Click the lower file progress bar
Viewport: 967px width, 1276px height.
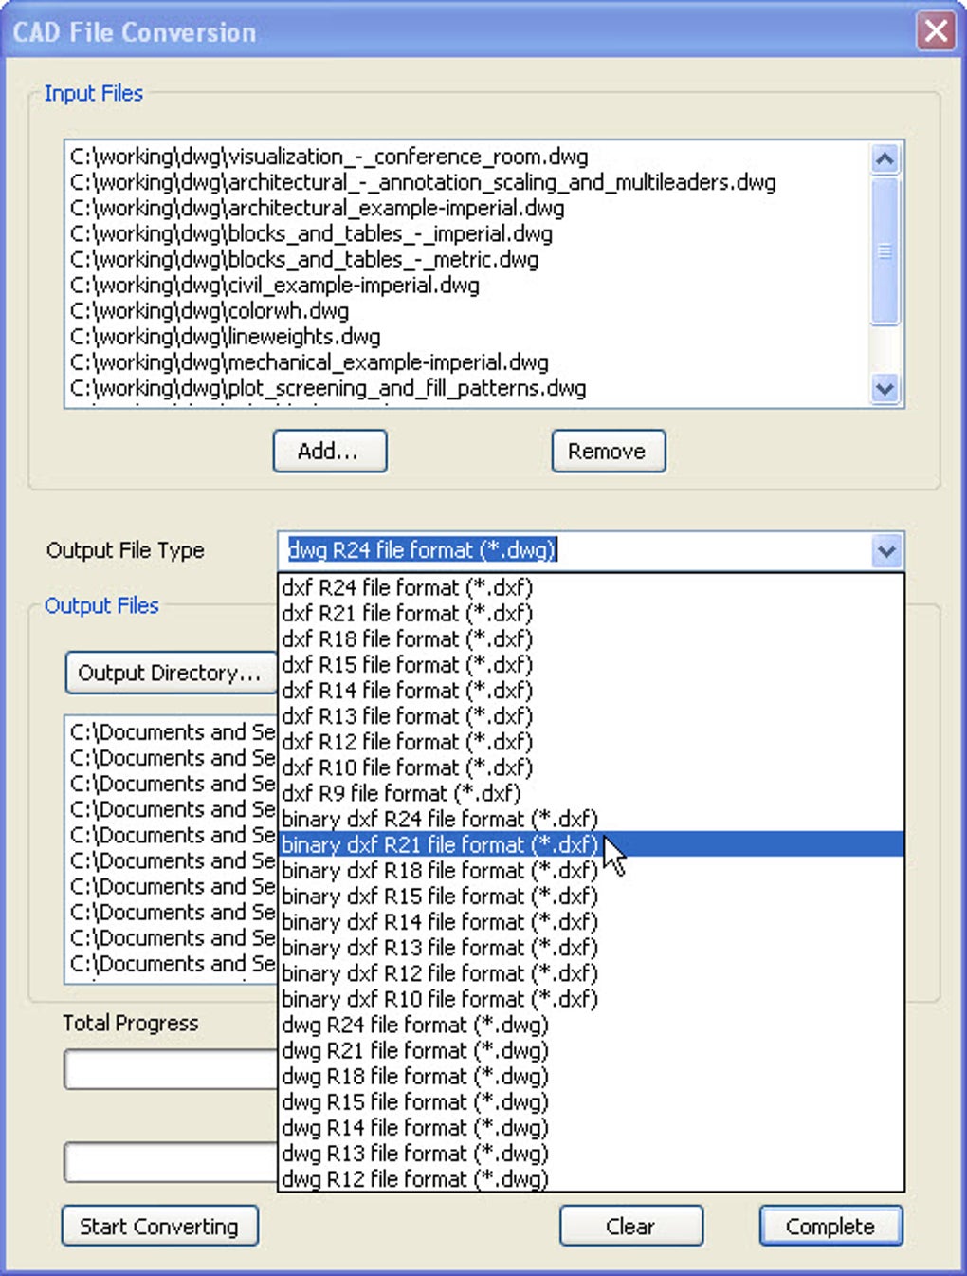coord(171,1162)
